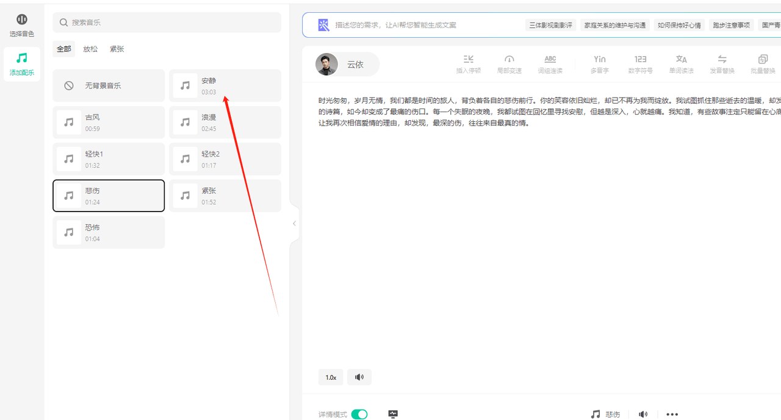Switch to the 放松 music tab

tap(90, 49)
